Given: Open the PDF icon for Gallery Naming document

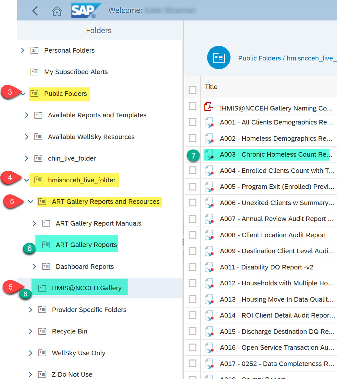Looking at the screenshot, I should (208, 107).
